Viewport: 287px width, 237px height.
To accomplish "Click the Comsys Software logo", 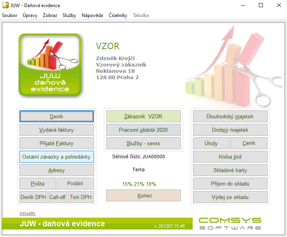I will pyautogui.click(x=230, y=223).
